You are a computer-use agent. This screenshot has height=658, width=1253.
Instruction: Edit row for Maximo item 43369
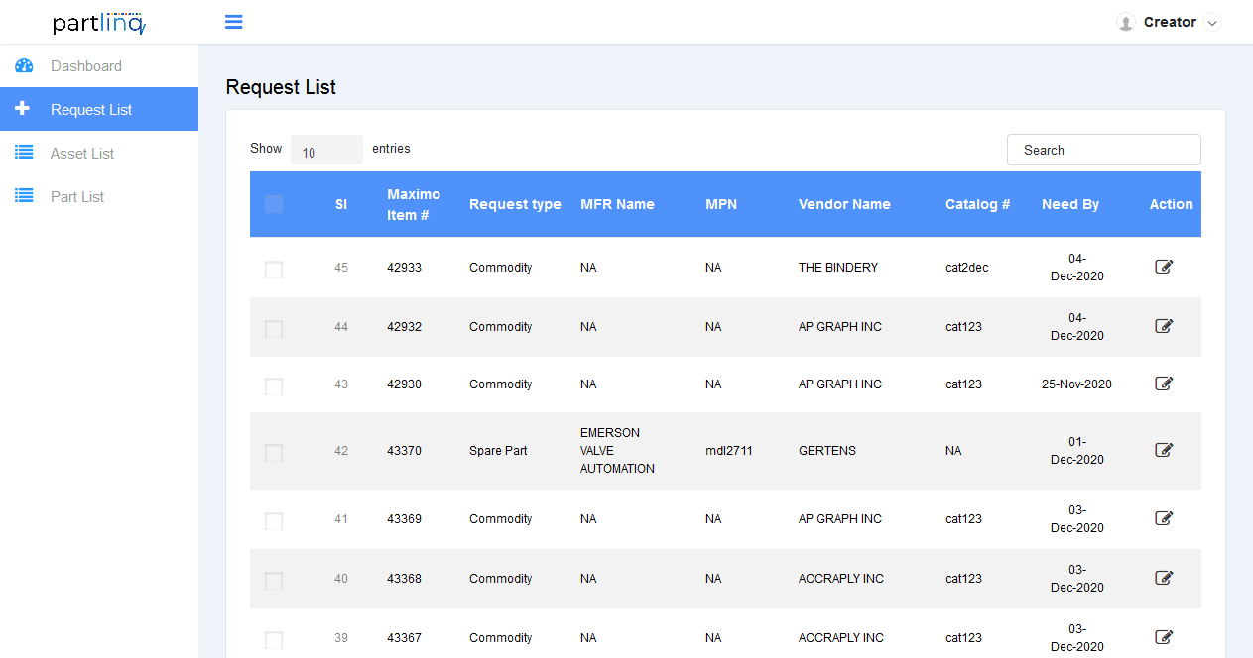pyautogui.click(x=1164, y=518)
